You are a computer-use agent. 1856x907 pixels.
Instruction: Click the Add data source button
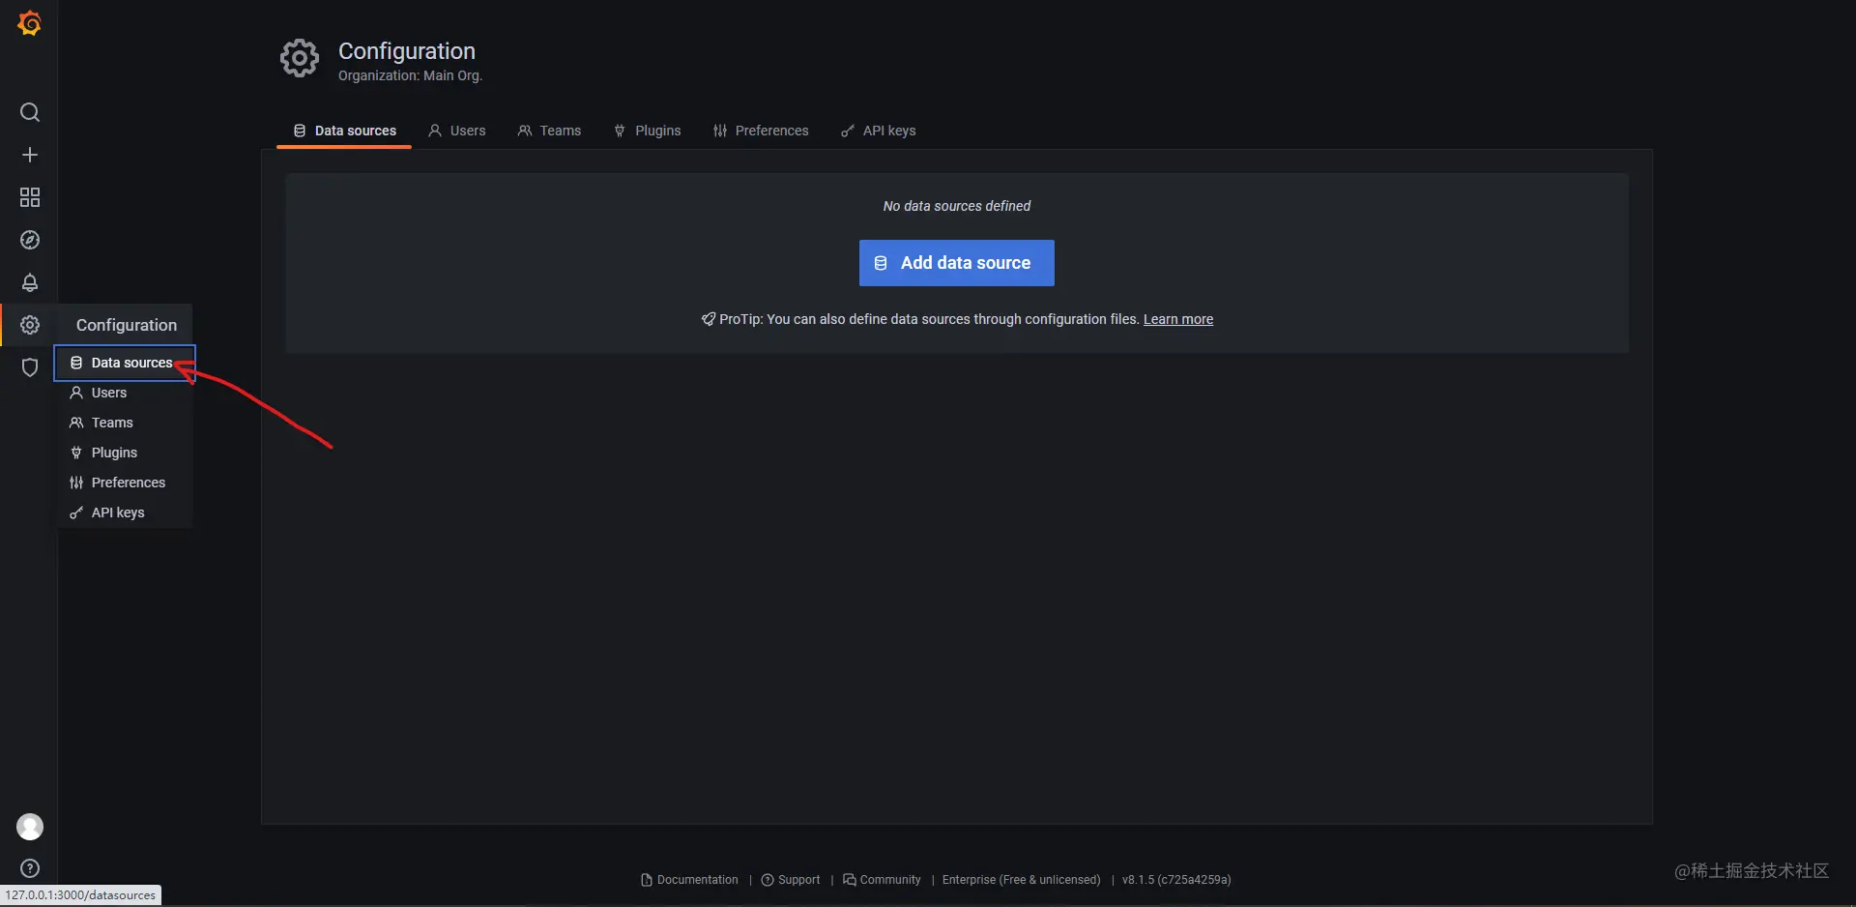tap(957, 263)
